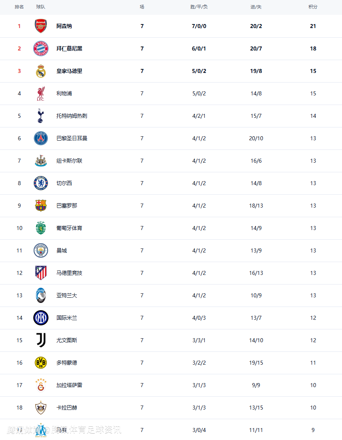Open the 阿森纳 team name link
This screenshot has width=342, height=440.
point(64,26)
